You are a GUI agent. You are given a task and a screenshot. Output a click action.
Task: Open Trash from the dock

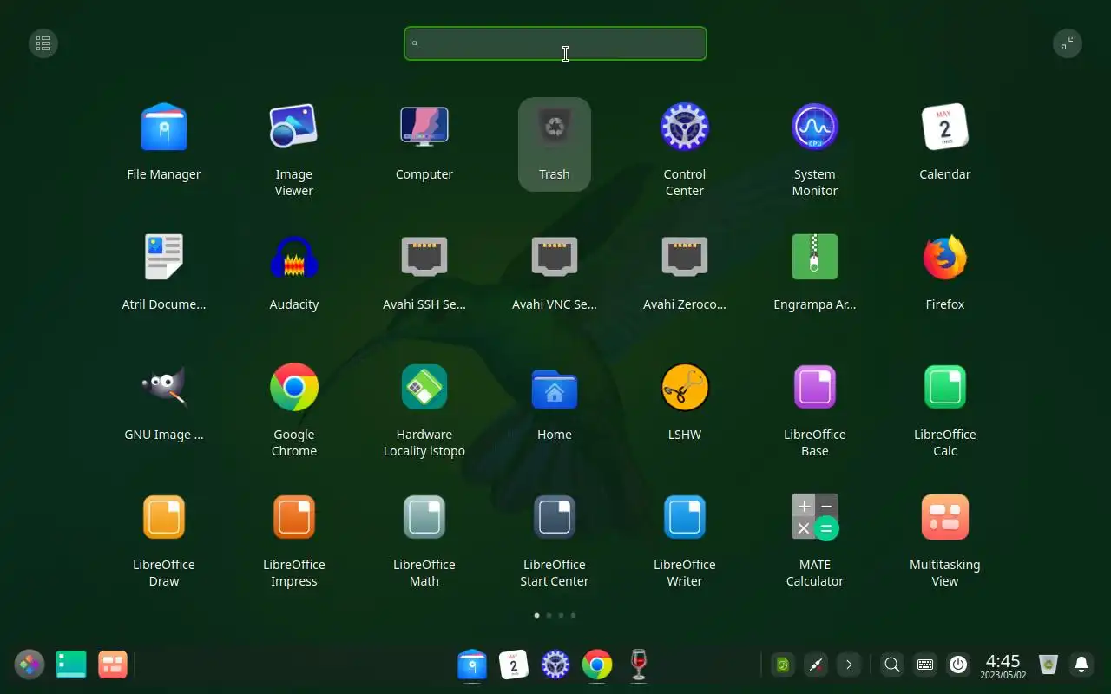pyautogui.click(x=1049, y=665)
